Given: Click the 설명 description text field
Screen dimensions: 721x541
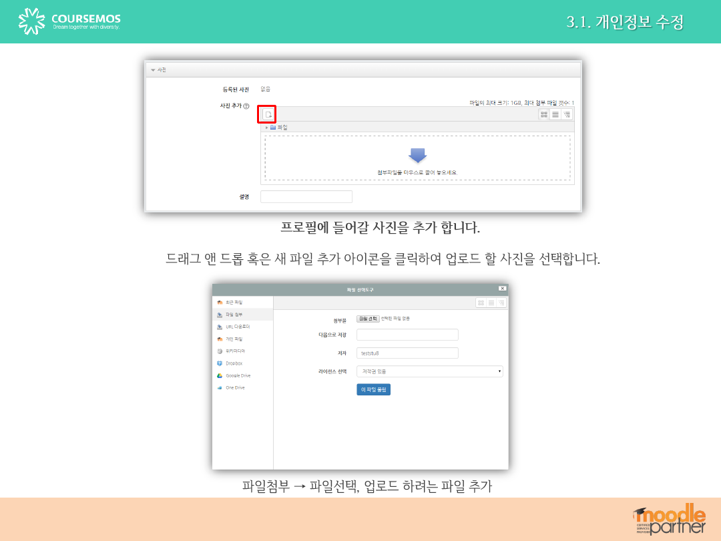Looking at the screenshot, I should click(x=306, y=196).
